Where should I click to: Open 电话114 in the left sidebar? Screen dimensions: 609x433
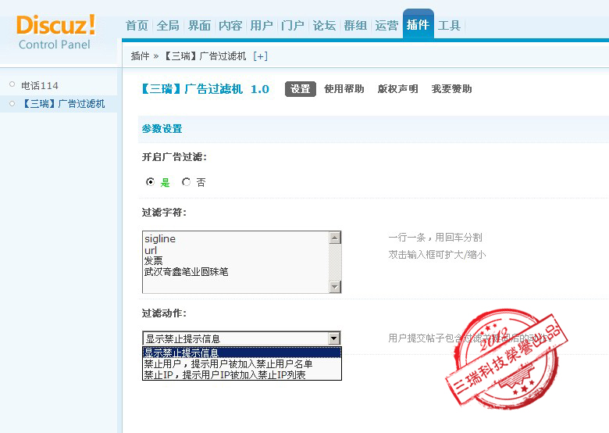coord(40,85)
